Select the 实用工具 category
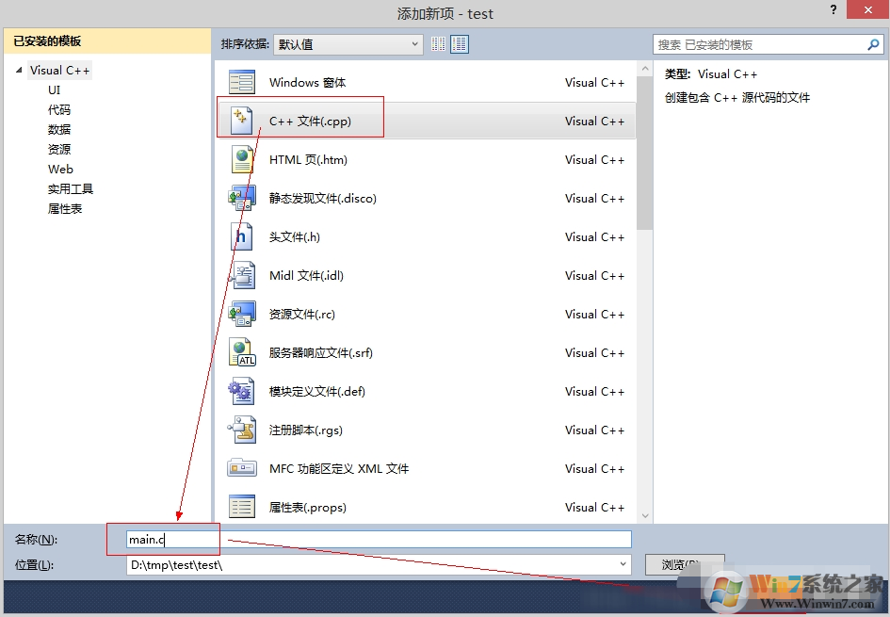 pos(71,189)
